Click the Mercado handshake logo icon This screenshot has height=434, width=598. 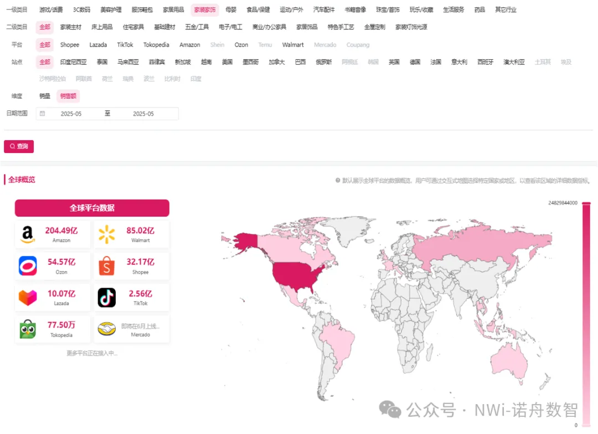pos(107,329)
